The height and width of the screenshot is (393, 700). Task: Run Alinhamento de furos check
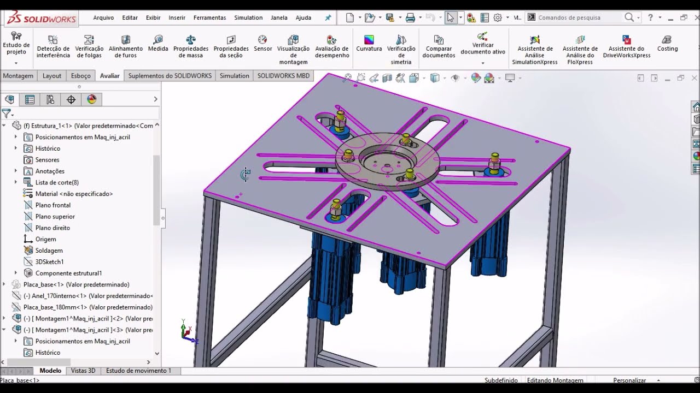(126, 47)
